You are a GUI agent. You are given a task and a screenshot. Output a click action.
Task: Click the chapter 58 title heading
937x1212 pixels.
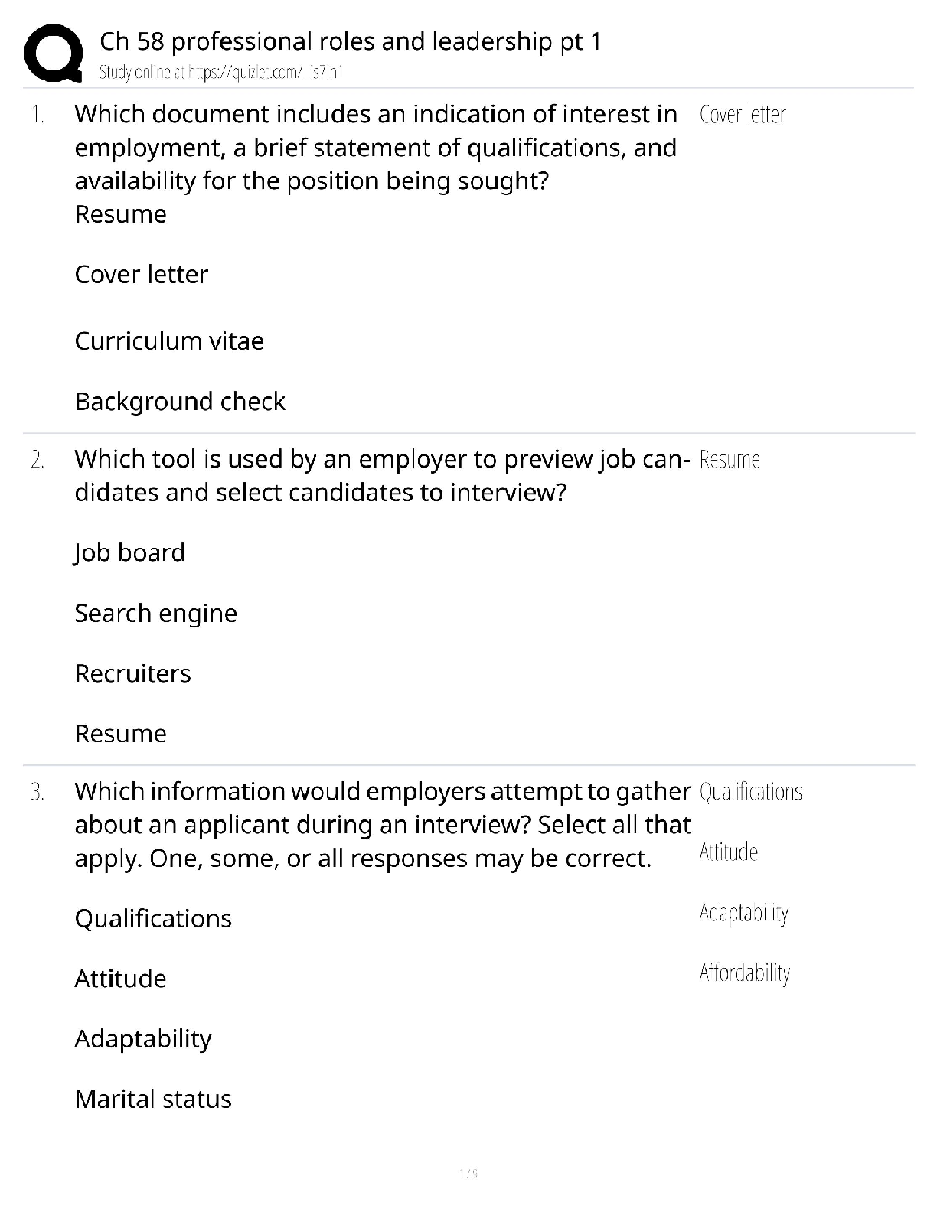[350, 41]
